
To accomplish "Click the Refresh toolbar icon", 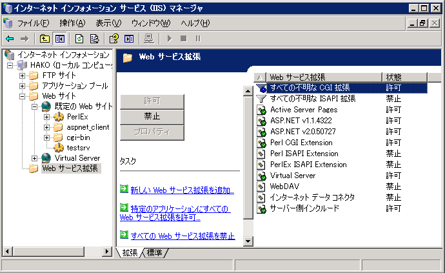I will (79, 39).
